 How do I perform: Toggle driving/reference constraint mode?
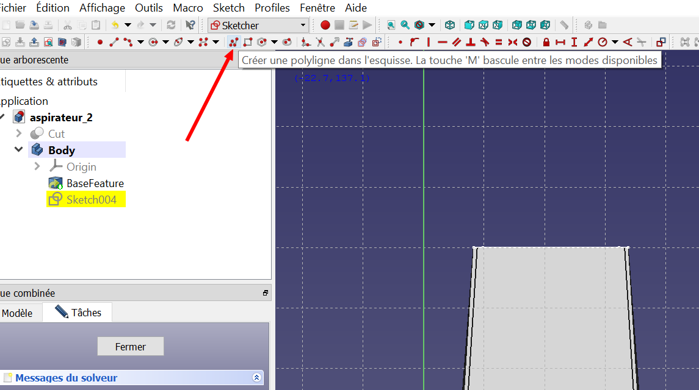click(x=661, y=42)
